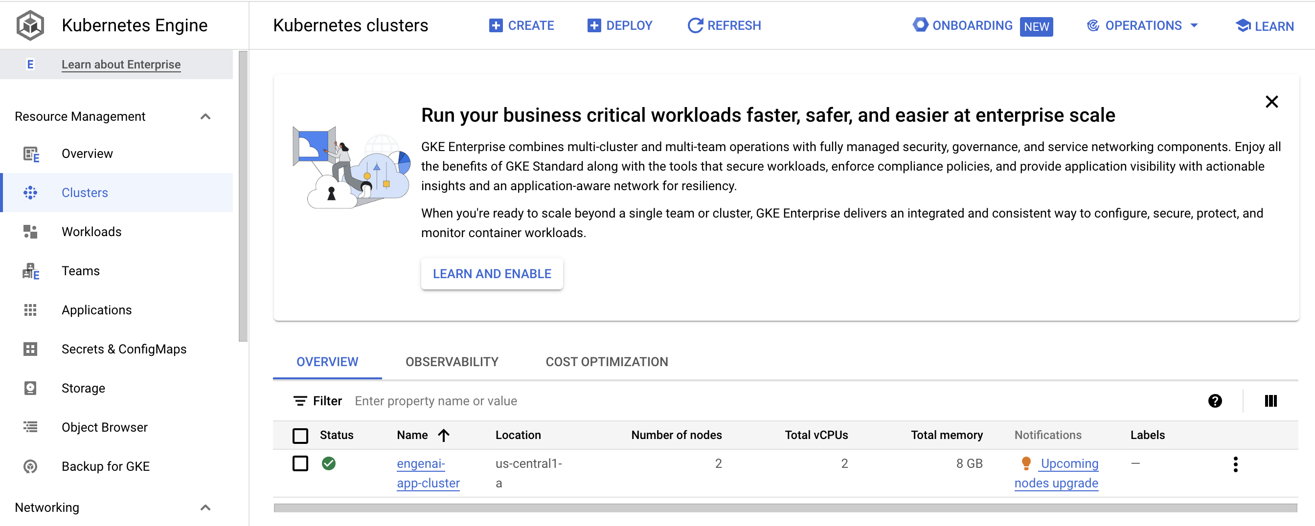This screenshot has height=526, width=1315.
Task: Open the engenai-app-cluster link
Action: tap(428, 474)
